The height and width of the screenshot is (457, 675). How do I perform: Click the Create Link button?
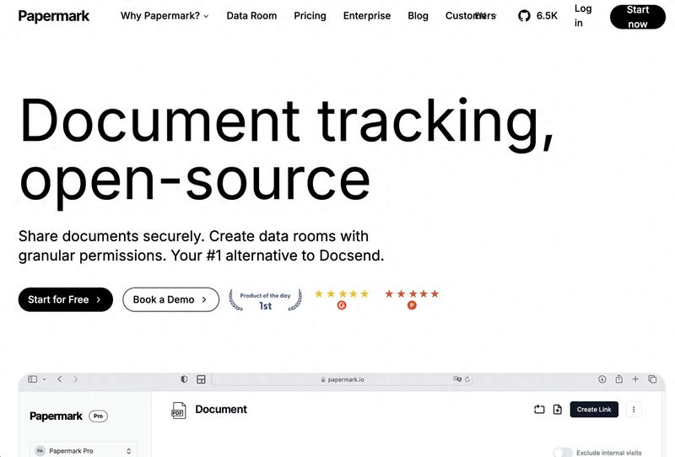[594, 409]
